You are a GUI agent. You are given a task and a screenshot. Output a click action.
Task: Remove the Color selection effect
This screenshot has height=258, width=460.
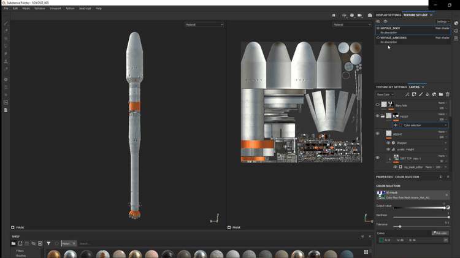tap(446, 125)
